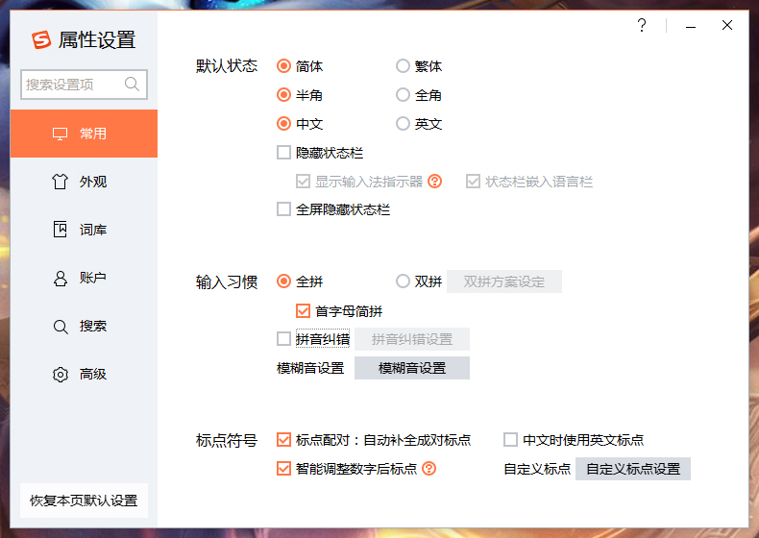Select the 双拼 input mode
The width and height of the screenshot is (759, 538).
coord(404,281)
